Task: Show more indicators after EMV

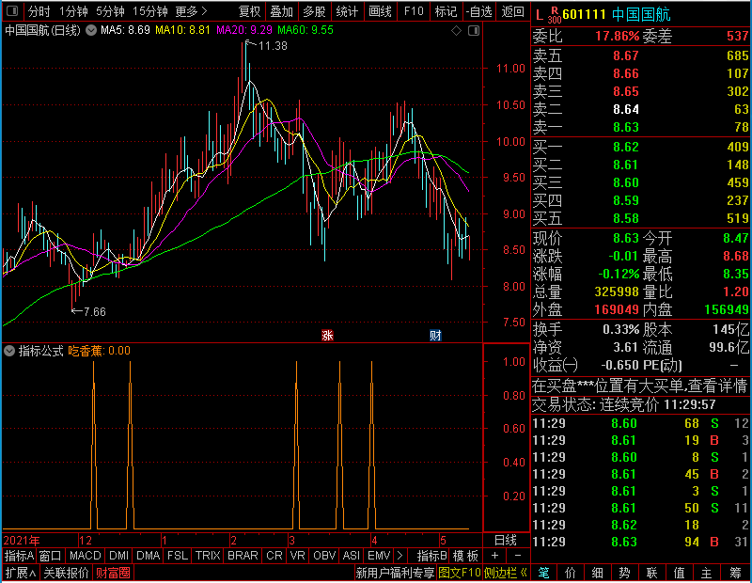Action: point(400,556)
